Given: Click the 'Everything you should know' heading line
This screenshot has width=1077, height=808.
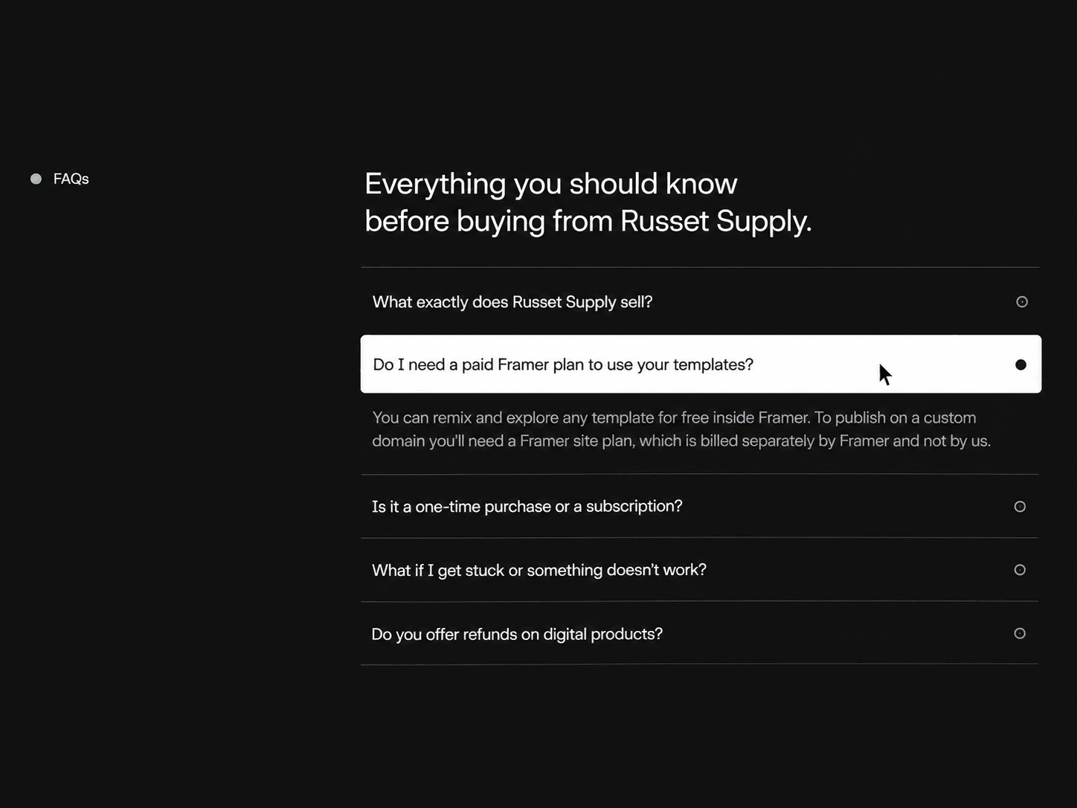Looking at the screenshot, I should [551, 184].
